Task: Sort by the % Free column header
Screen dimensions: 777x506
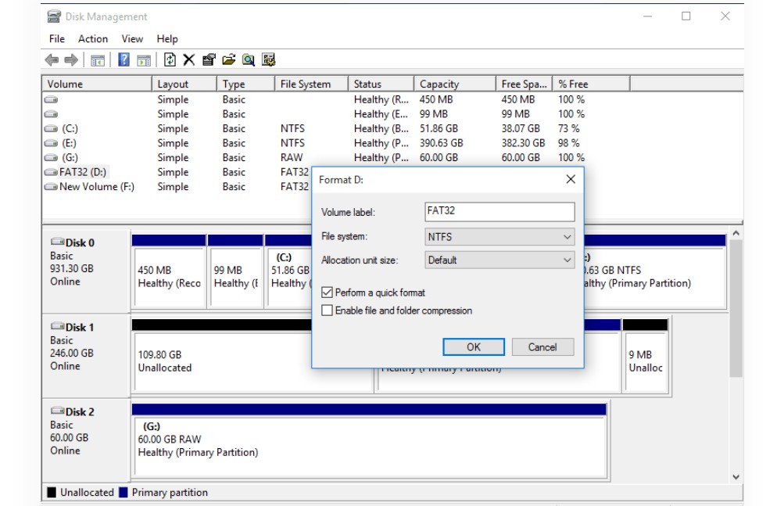Action: [591, 84]
